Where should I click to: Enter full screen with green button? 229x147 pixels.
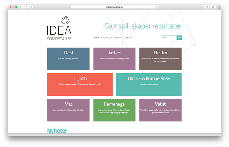click(x=16, y=7)
